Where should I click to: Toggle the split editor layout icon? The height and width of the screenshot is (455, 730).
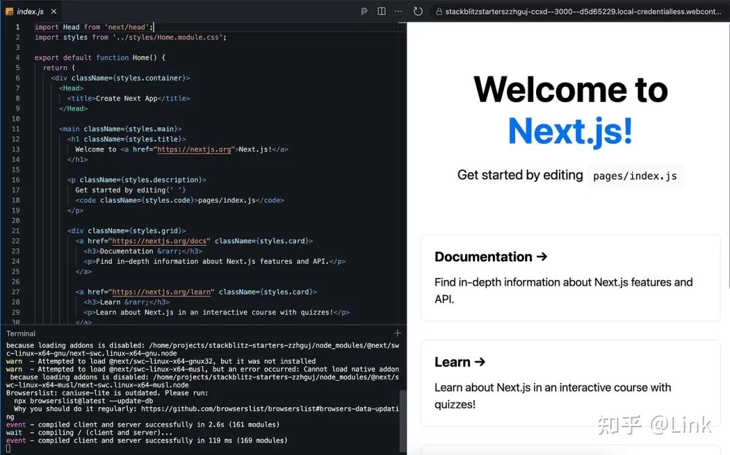pyautogui.click(x=381, y=11)
